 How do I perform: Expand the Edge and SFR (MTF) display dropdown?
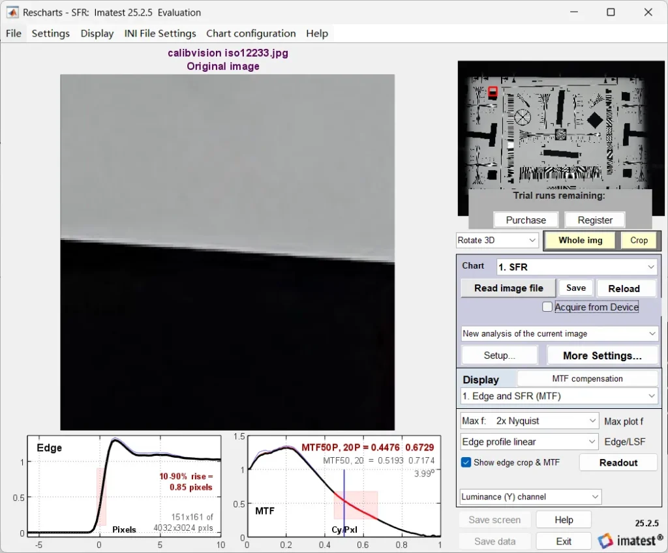pos(559,396)
